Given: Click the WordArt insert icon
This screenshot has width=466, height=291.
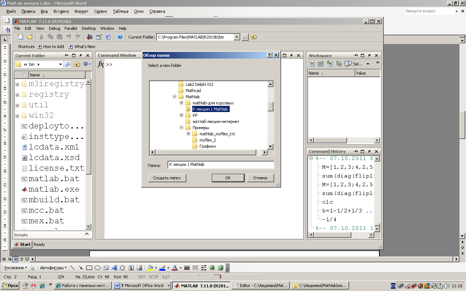Looking at the screenshot, I should point(114,268).
